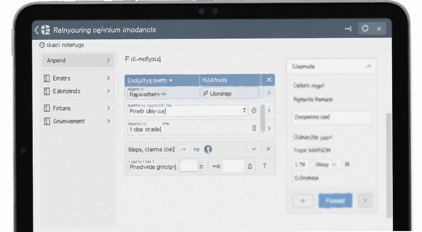Image resolution: width=422 pixels, height=232 pixels.
Task: Expand the Firtans chevron
Action: point(108,108)
